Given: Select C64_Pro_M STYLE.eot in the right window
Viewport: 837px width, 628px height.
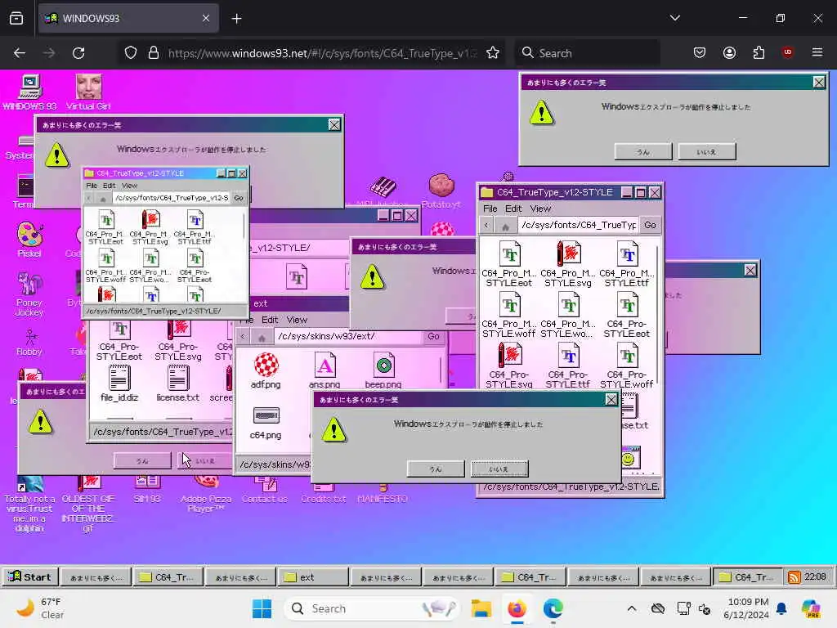Looking at the screenshot, I should (509, 264).
